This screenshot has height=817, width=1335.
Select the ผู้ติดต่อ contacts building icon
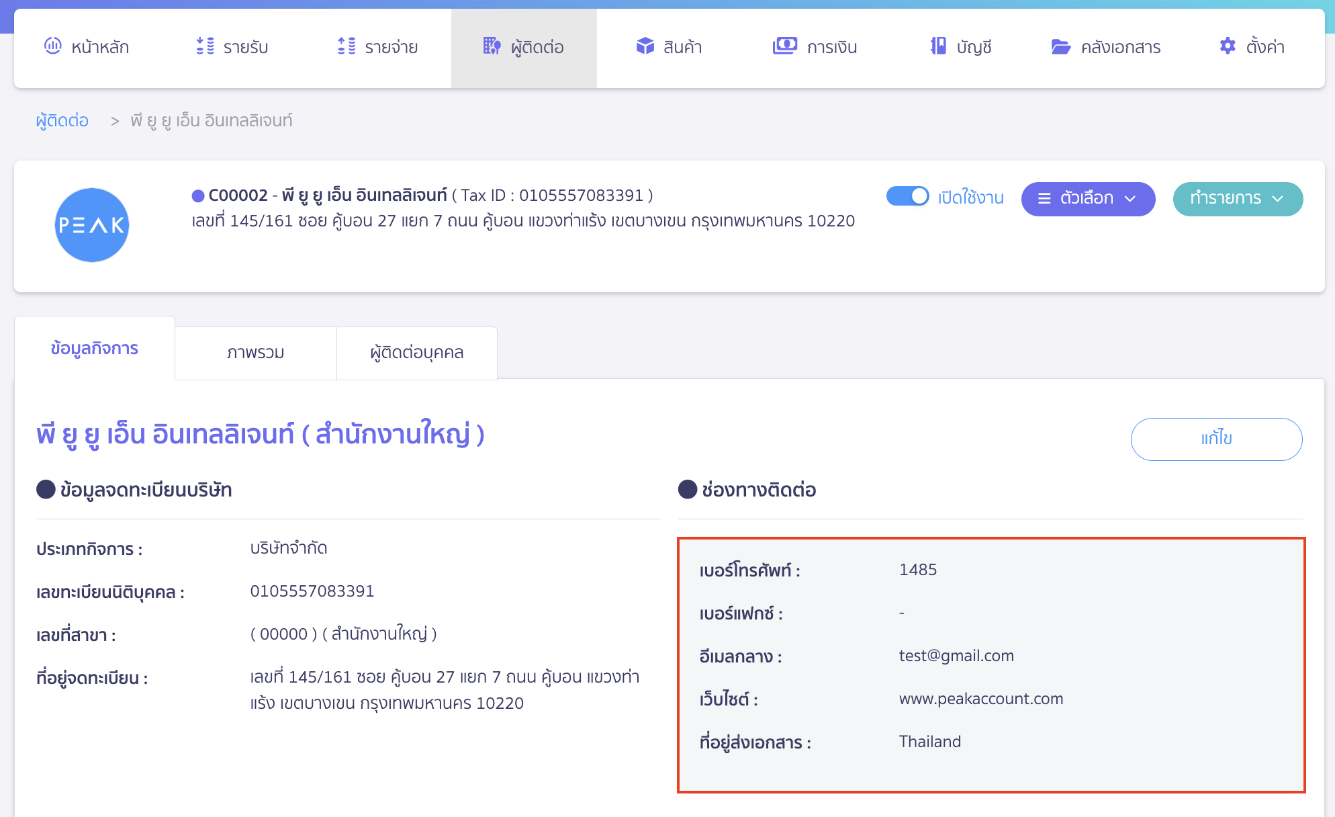(491, 46)
